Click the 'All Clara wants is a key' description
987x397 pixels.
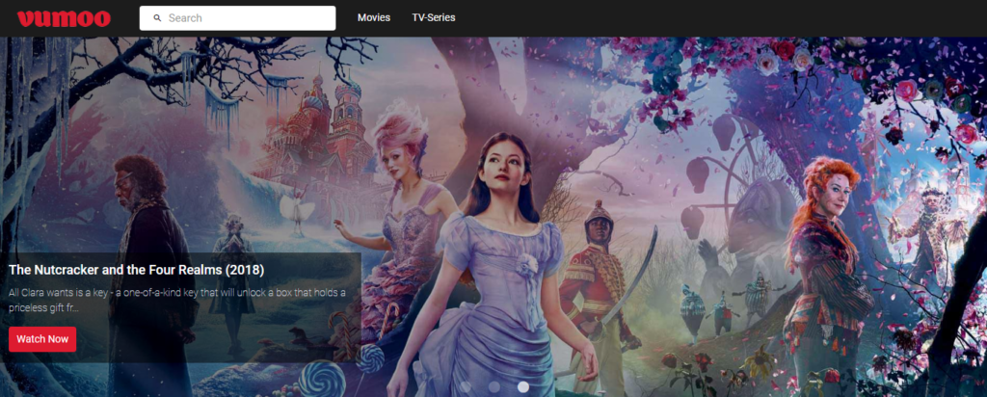pyautogui.click(x=177, y=301)
